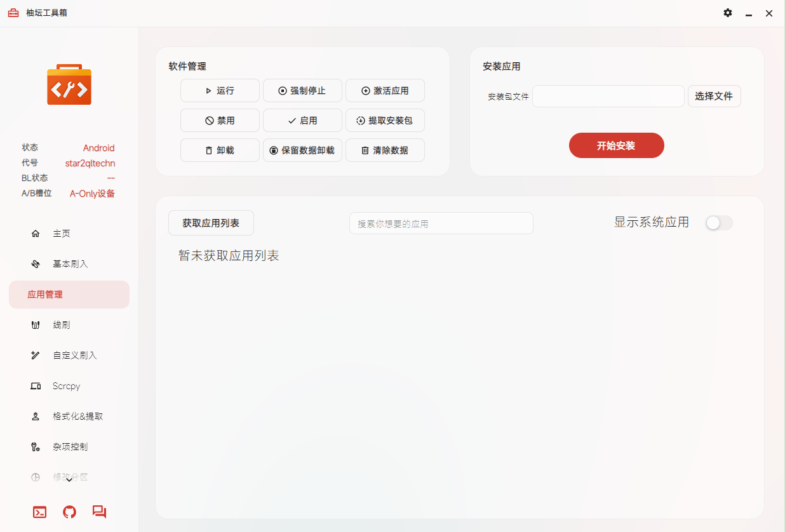Click 选择文件 to pick an install package
This screenshot has width=785, height=532.
(x=714, y=96)
